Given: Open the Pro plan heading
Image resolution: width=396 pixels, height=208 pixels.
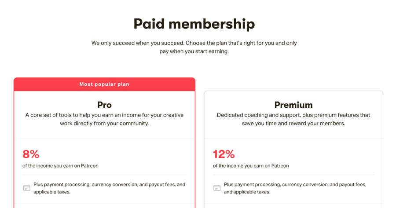Looking at the screenshot, I should pyautogui.click(x=104, y=105).
